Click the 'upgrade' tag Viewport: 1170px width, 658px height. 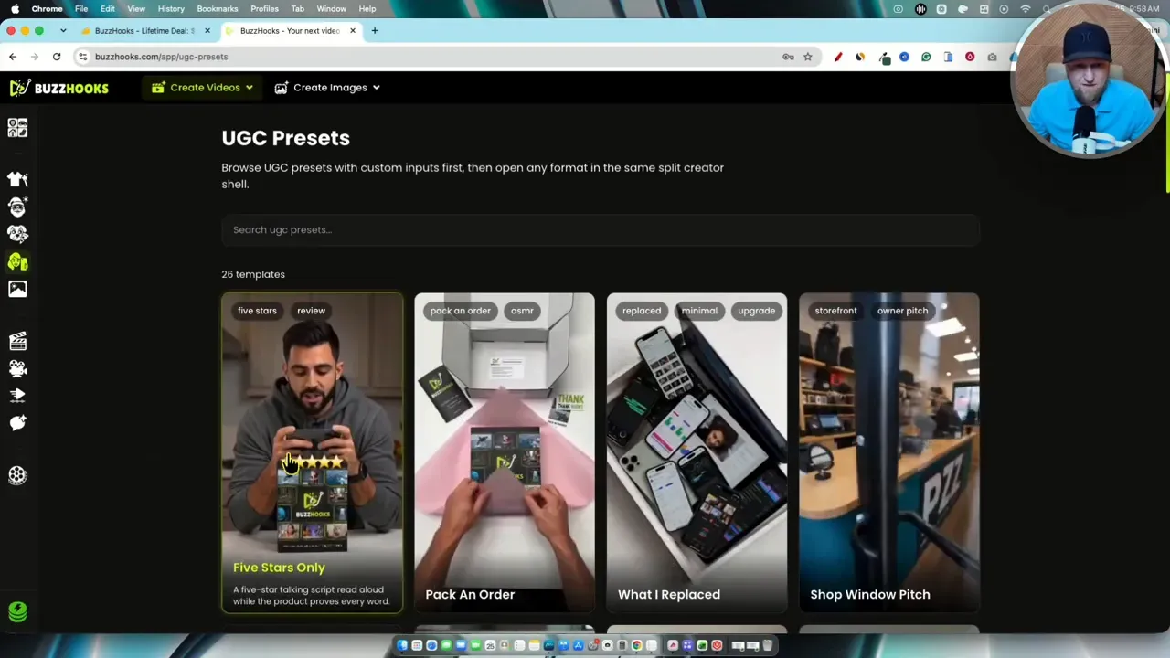(757, 311)
